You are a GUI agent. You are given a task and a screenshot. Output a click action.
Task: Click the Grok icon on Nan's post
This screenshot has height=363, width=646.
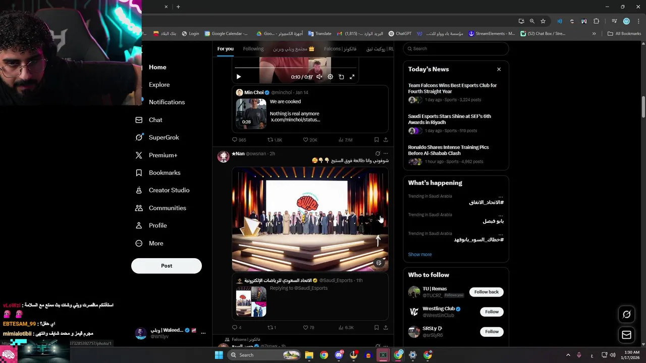pyautogui.click(x=378, y=153)
